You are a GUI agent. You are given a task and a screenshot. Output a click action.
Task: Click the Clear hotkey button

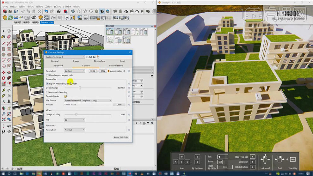(x=119, y=105)
